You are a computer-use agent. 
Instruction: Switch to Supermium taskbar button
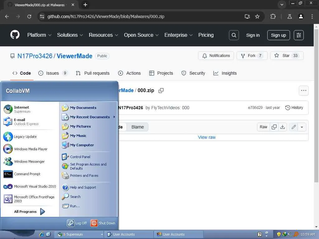tap(80, 234)
